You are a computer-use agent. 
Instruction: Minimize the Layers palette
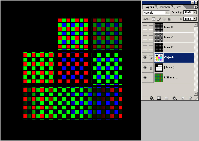pyautogui.click(x=192, y=2)
